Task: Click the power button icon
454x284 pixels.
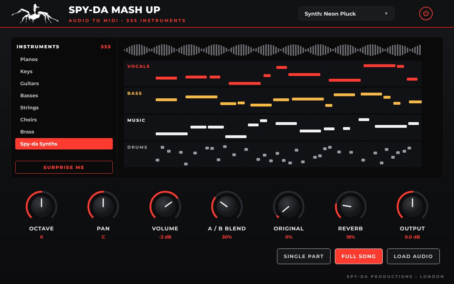Action: [x=426, y=14]
